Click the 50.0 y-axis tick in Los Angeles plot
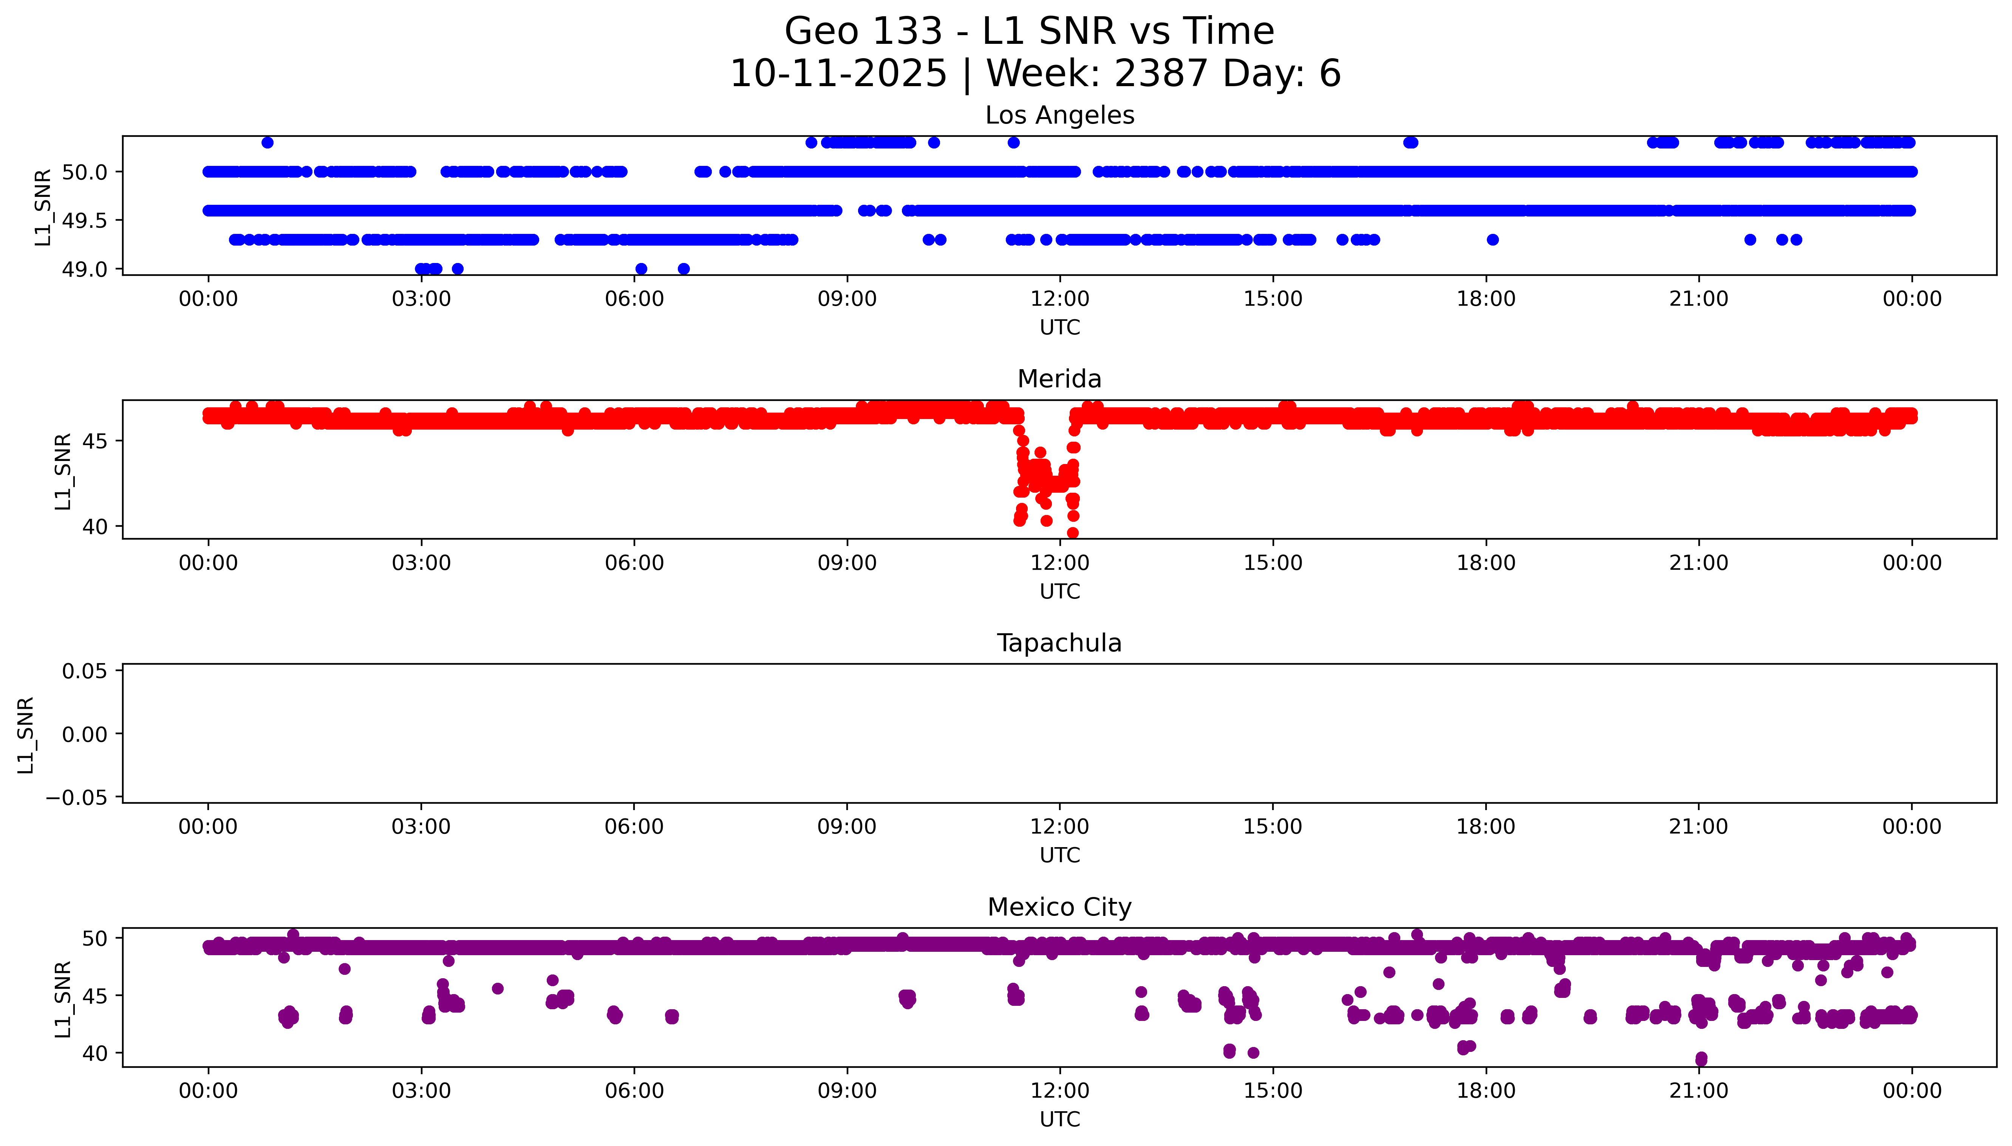Screen dimensions: 2012x1146 pos(85,172)
